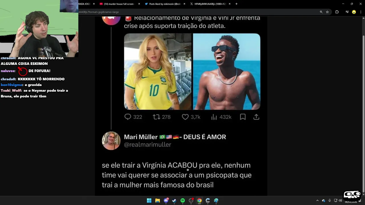Open the yellow Chrome profile avatar

click(x=354, y=12)
